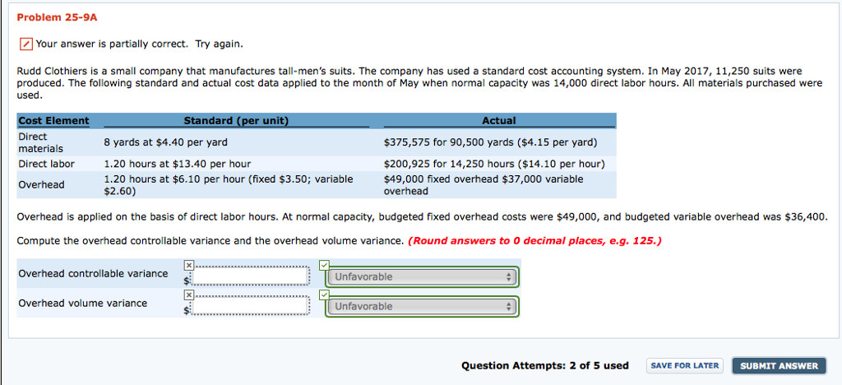
Task: Click '$200,925 for 14,250 hours' cell
Action: click(x=494, y=163)
